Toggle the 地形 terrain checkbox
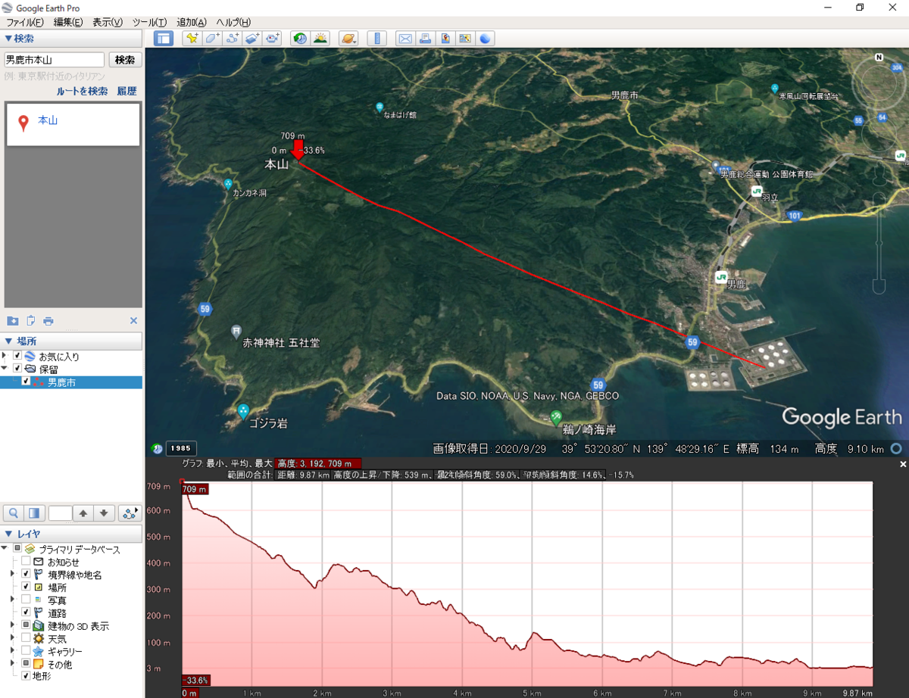The image size is (909, 698). 26,676
